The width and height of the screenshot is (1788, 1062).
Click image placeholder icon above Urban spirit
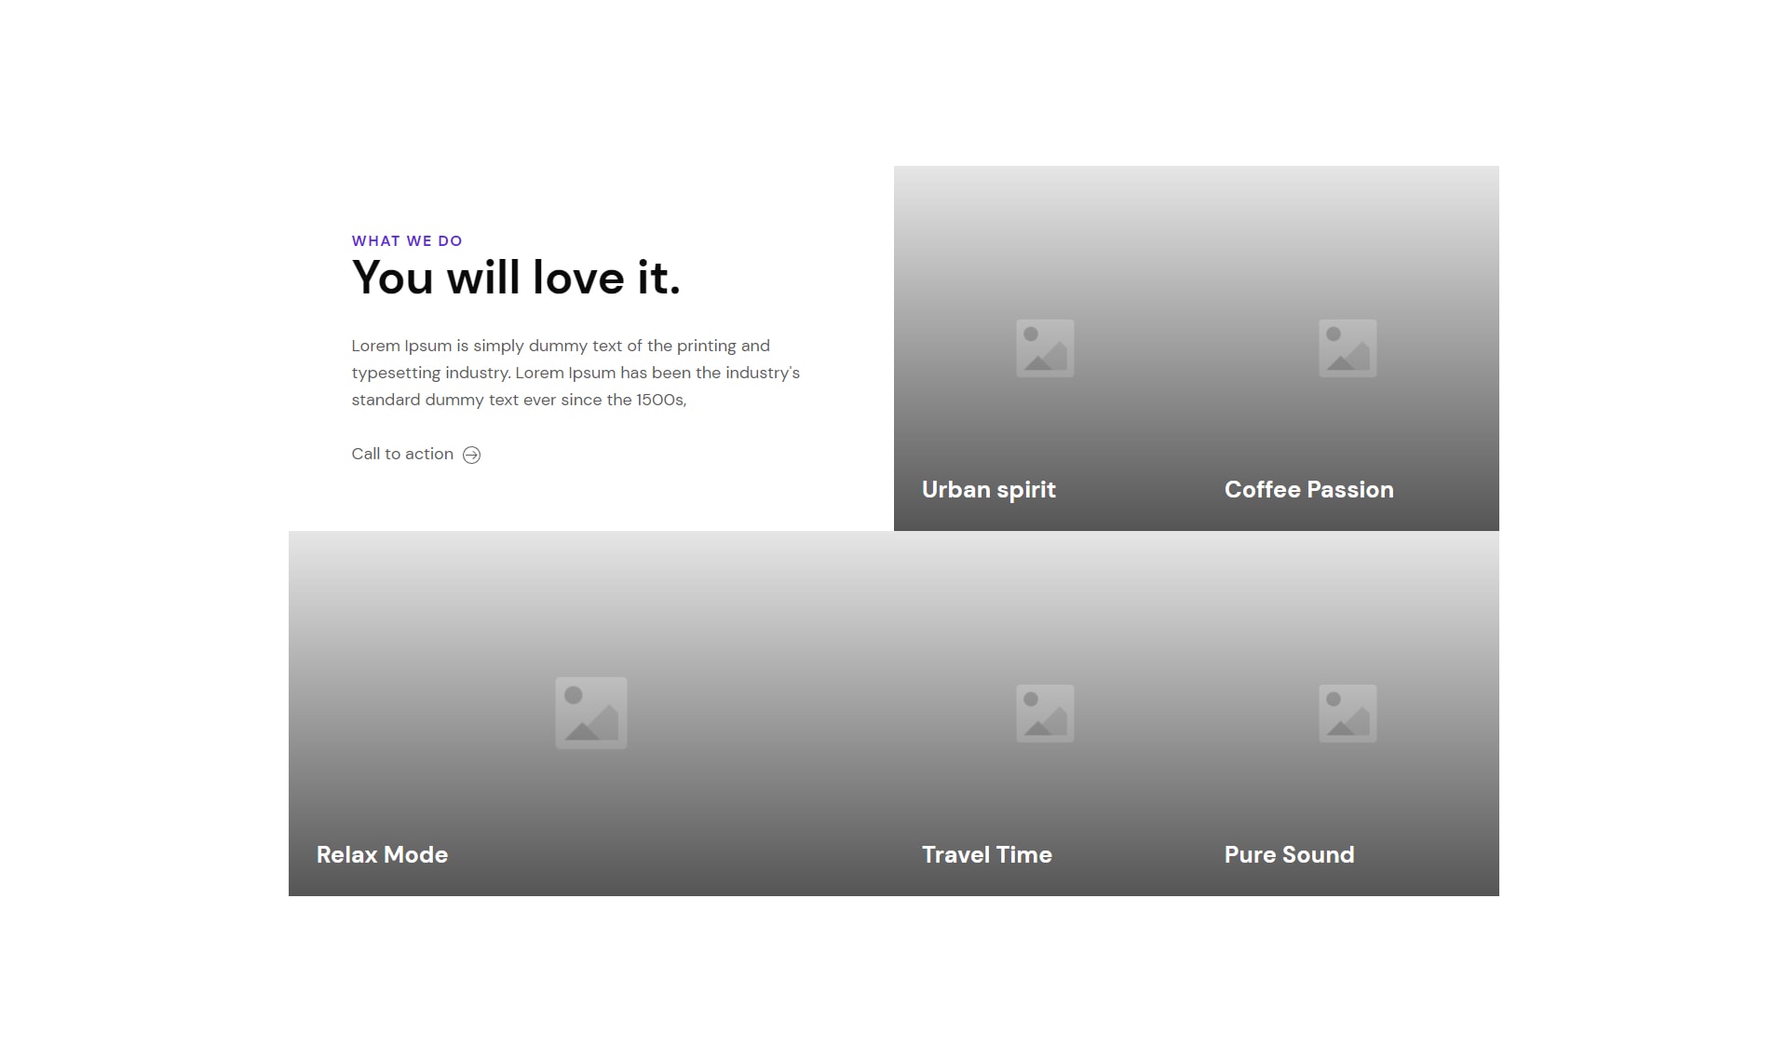tap(1045, 348)
